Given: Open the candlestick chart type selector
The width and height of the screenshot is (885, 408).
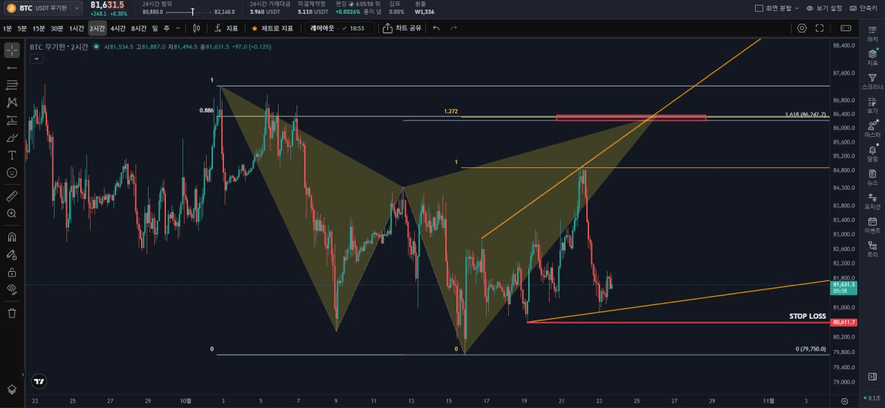Looking at the screenshot, I should (197, 28).
